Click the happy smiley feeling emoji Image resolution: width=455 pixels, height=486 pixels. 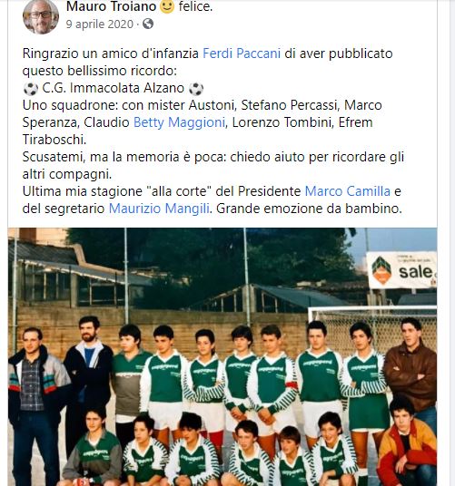point(167,6)
